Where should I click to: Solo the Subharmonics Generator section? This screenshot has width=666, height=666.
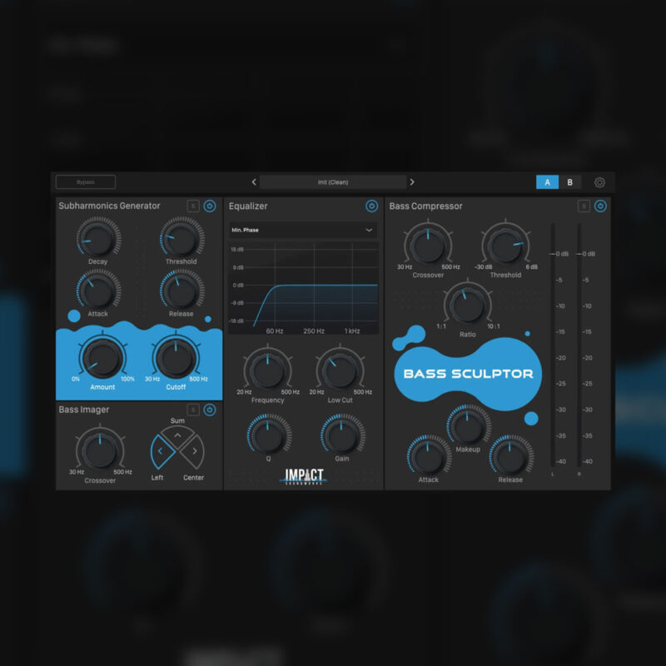[193, 206]
